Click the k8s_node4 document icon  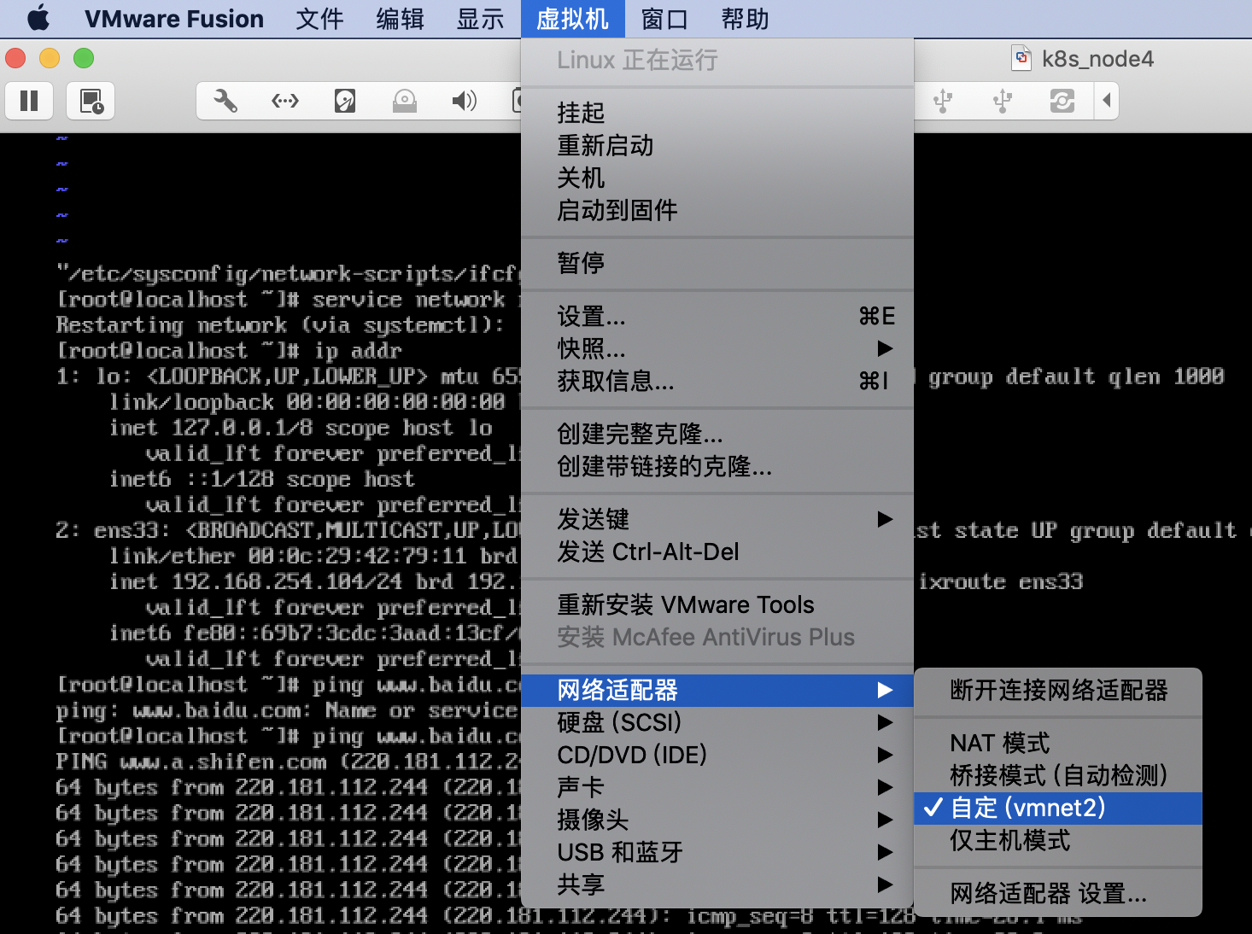[1021, 58]
